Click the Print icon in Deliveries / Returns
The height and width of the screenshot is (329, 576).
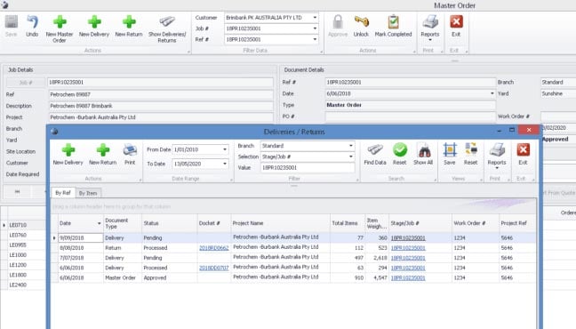click(130, 150)
